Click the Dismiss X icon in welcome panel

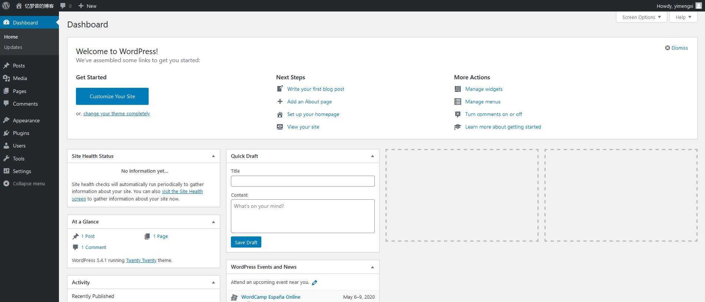tap(668, 48)
